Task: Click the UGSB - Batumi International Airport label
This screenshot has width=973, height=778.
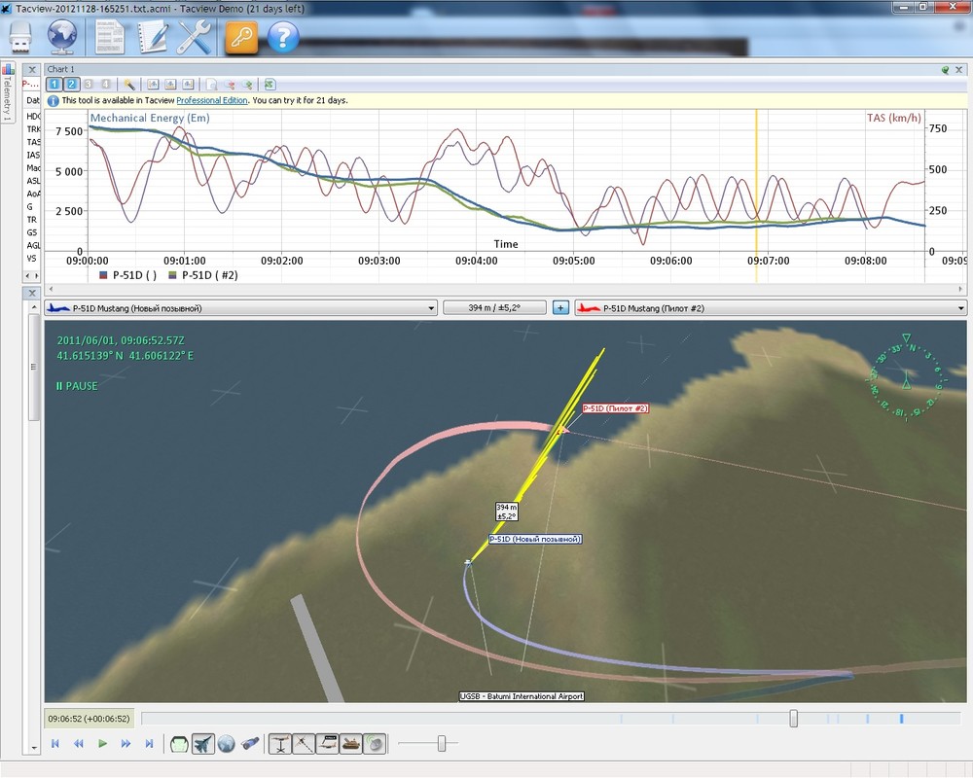Action: click(522, 696)
